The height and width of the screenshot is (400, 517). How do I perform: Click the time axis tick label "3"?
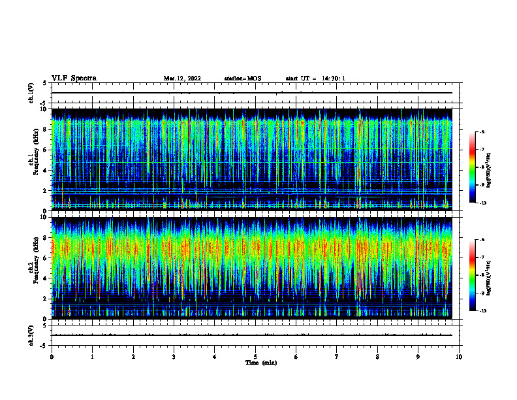point(174,357)
